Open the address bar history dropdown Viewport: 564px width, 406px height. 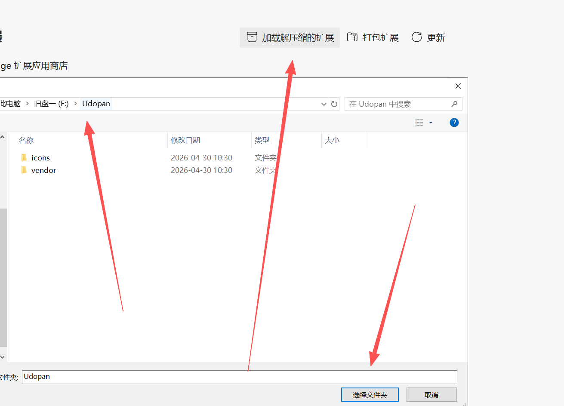[324, 104]
